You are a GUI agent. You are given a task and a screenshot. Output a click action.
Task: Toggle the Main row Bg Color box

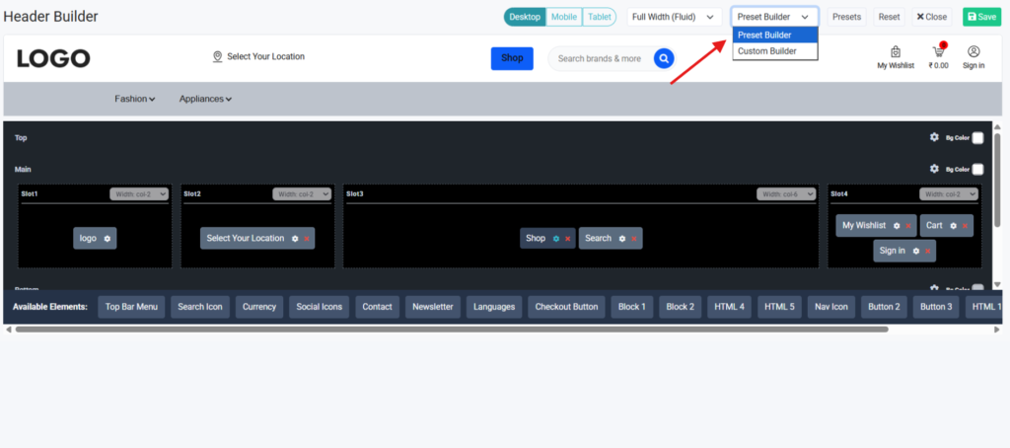(x=977, y=169)
